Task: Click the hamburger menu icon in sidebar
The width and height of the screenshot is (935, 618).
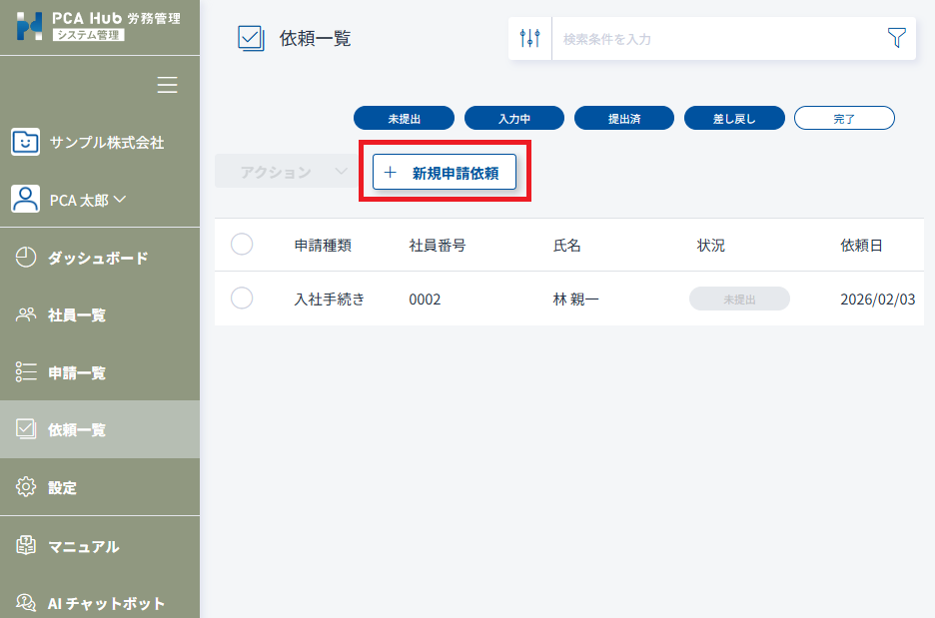Action: (x=168, y=86)
